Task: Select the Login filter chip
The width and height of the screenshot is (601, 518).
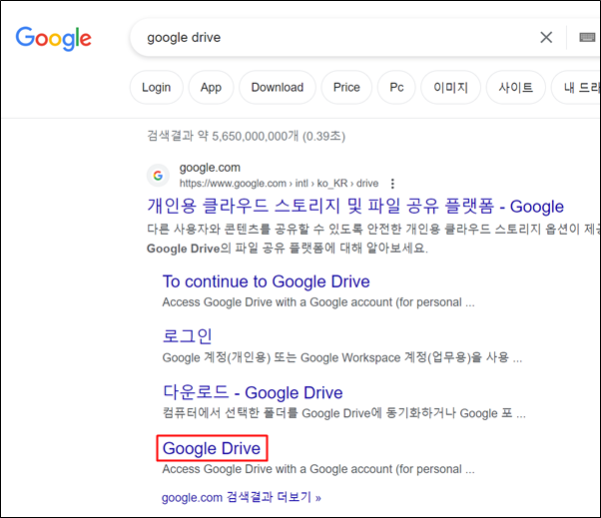Action: pos(157,88)
